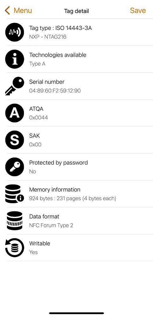Select the Tag type ISO 14443-3A row
Screen dimensions: 153x317
[80, 32]
